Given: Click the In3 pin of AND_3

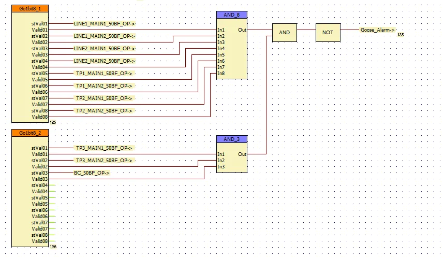Looking at the screenshot, I should 221,167.
